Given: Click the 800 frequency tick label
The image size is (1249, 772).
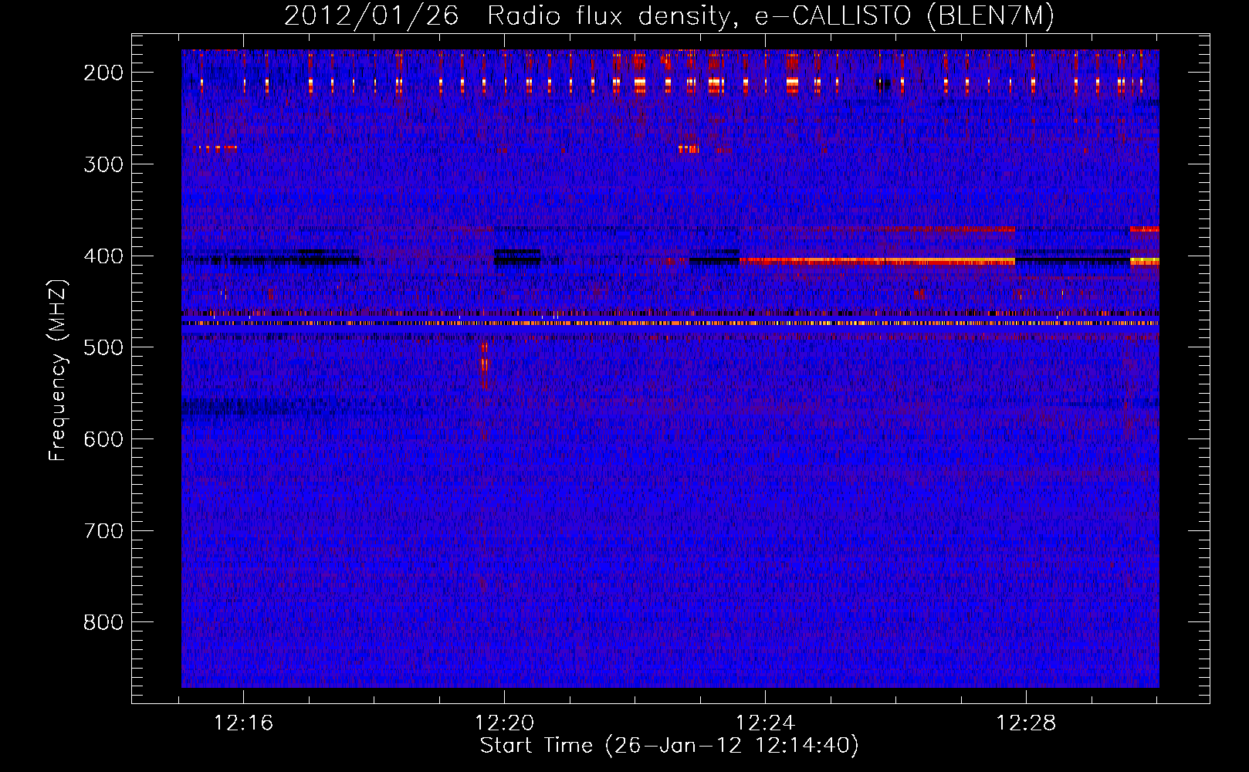Looking at the screenshot, I should (x=103, y=622).
